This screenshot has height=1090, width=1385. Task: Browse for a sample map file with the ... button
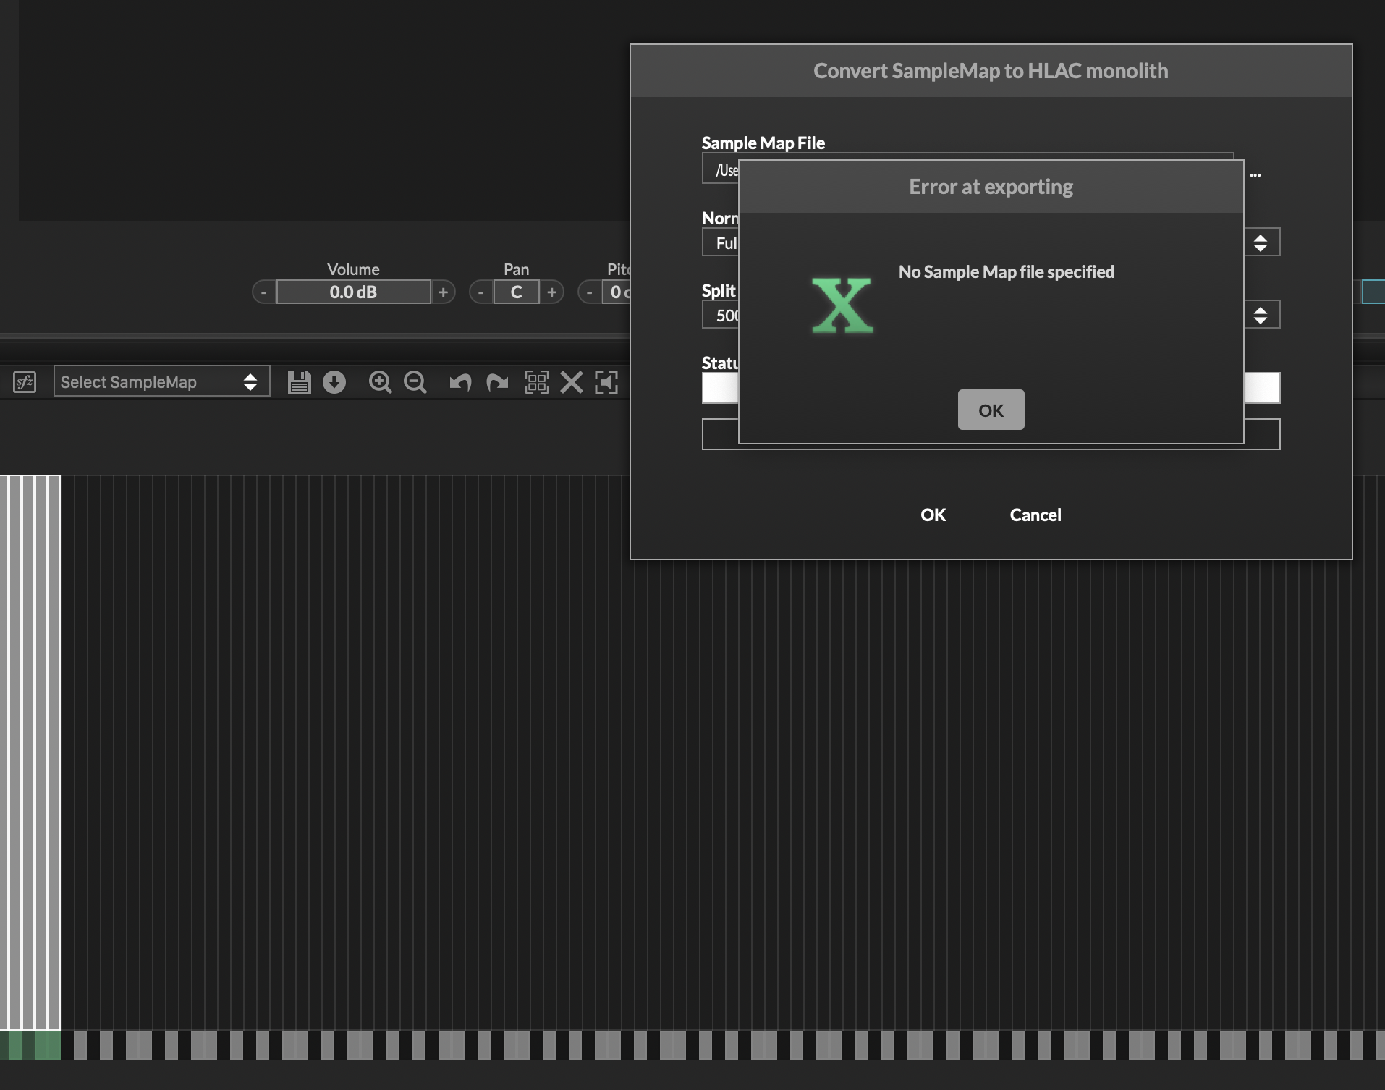[x=1255, y=174]
